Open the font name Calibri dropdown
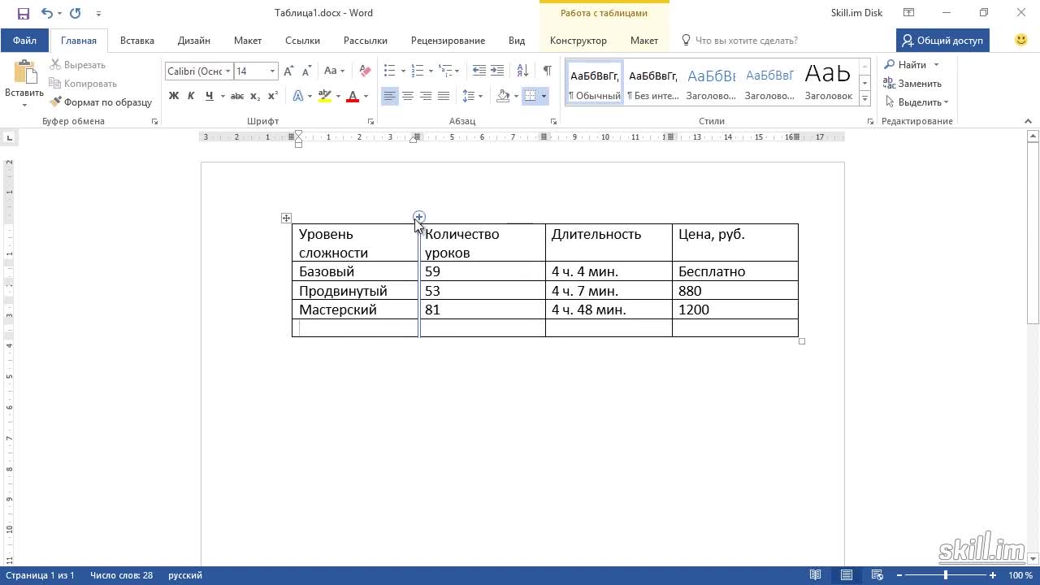Image resolution: width=1040 pixels, height=585 pixels. point(228,71)
